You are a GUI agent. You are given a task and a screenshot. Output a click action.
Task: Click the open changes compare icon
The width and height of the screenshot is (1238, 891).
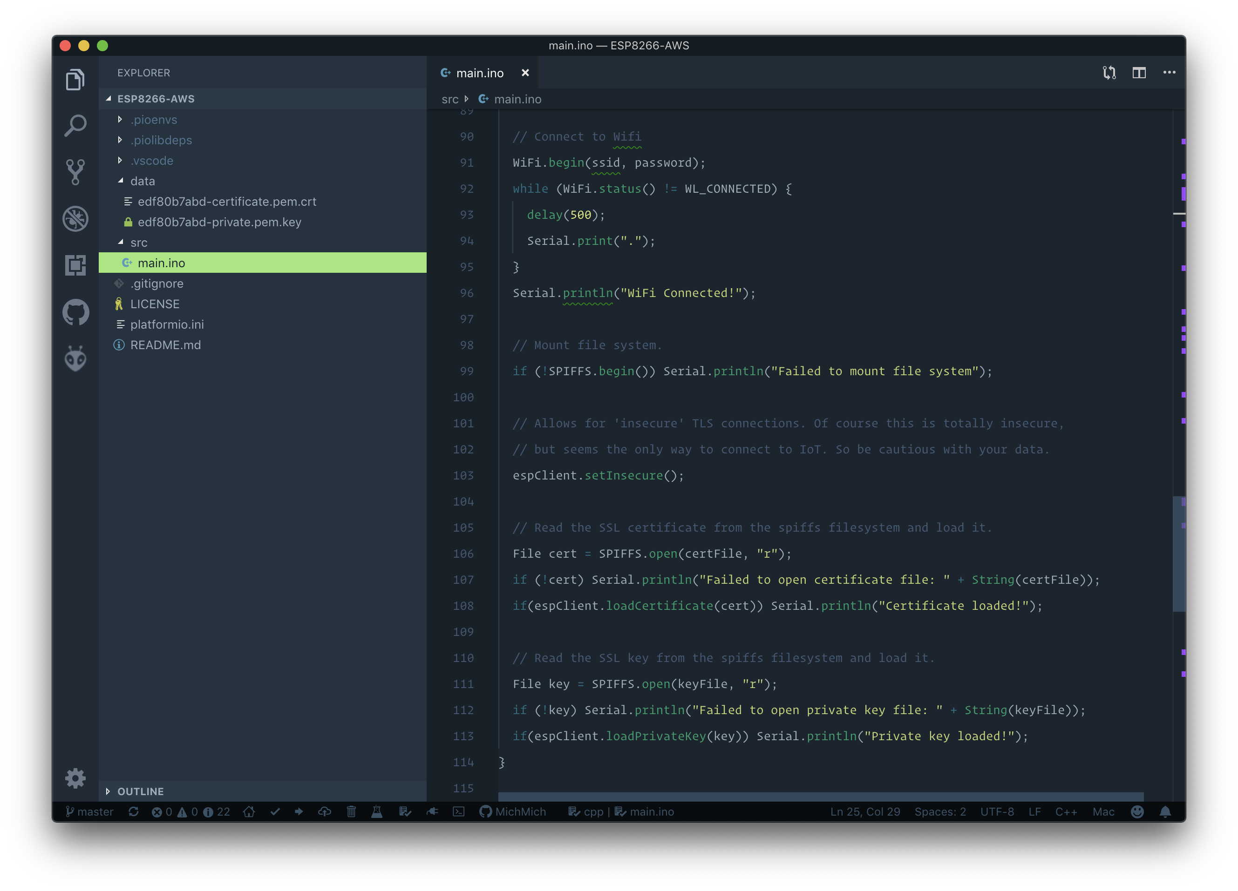(1109, 73)
